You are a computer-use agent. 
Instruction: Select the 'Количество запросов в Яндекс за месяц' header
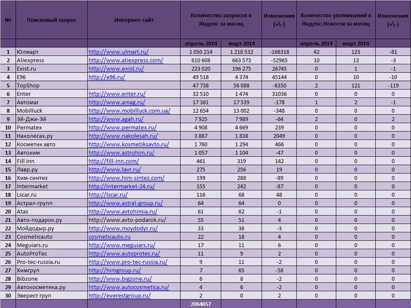point(221,20)
